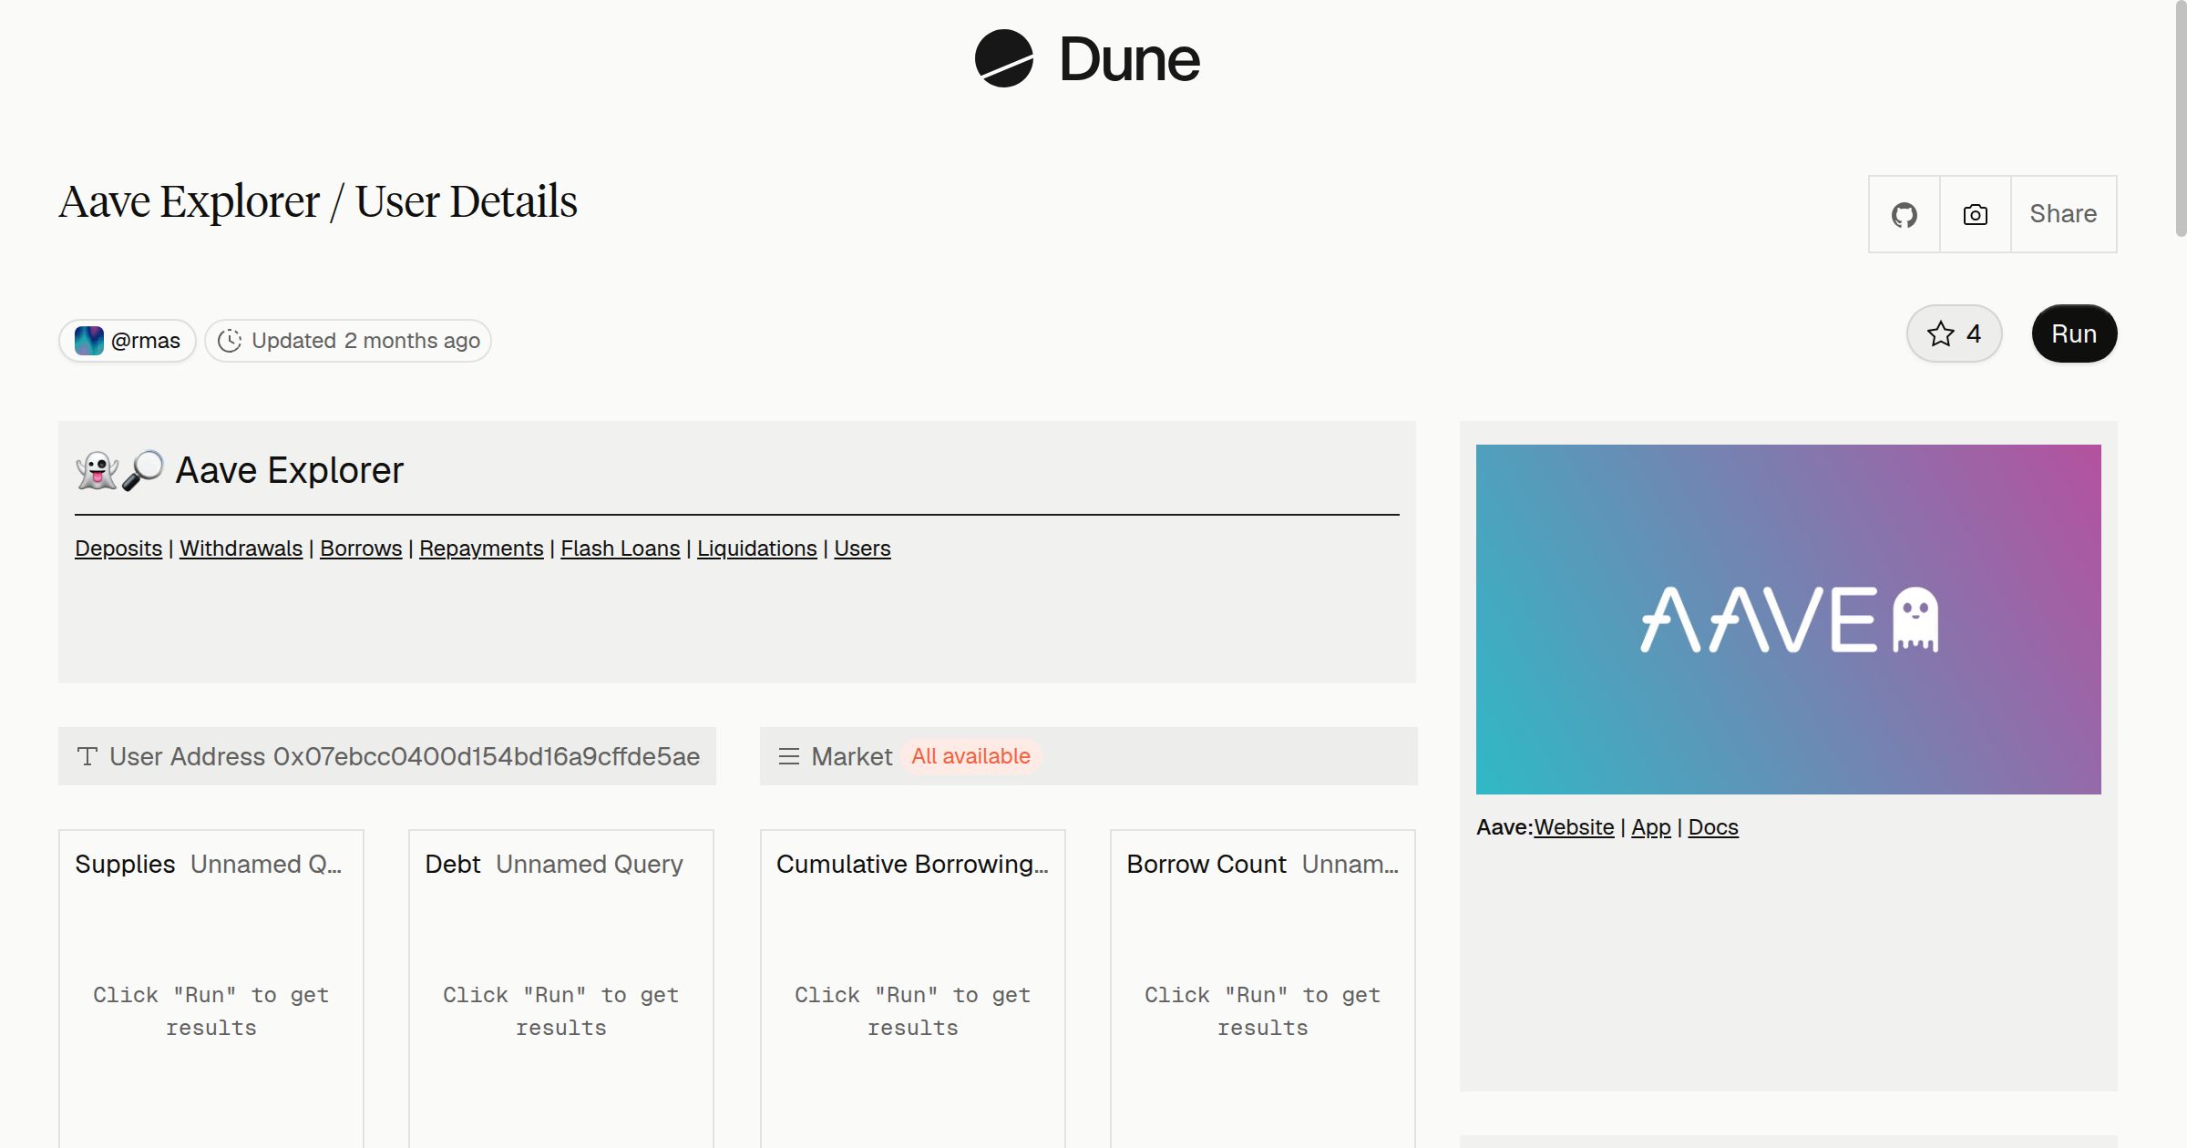This screenshot has height=1148, width=2187.
Task: Click the Share button
Action: [x=2063, y=214]
